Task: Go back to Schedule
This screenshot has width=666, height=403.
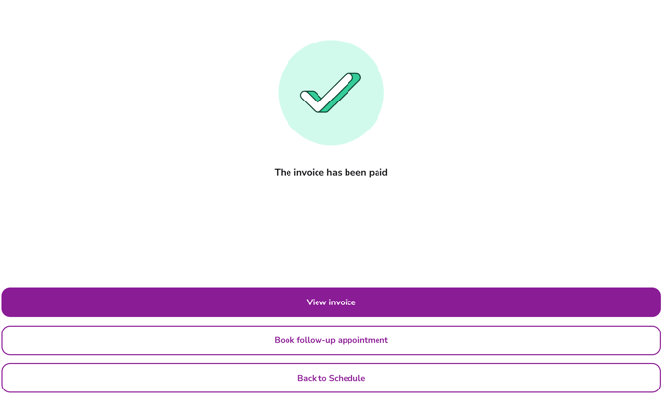Action: pos(331,378)
